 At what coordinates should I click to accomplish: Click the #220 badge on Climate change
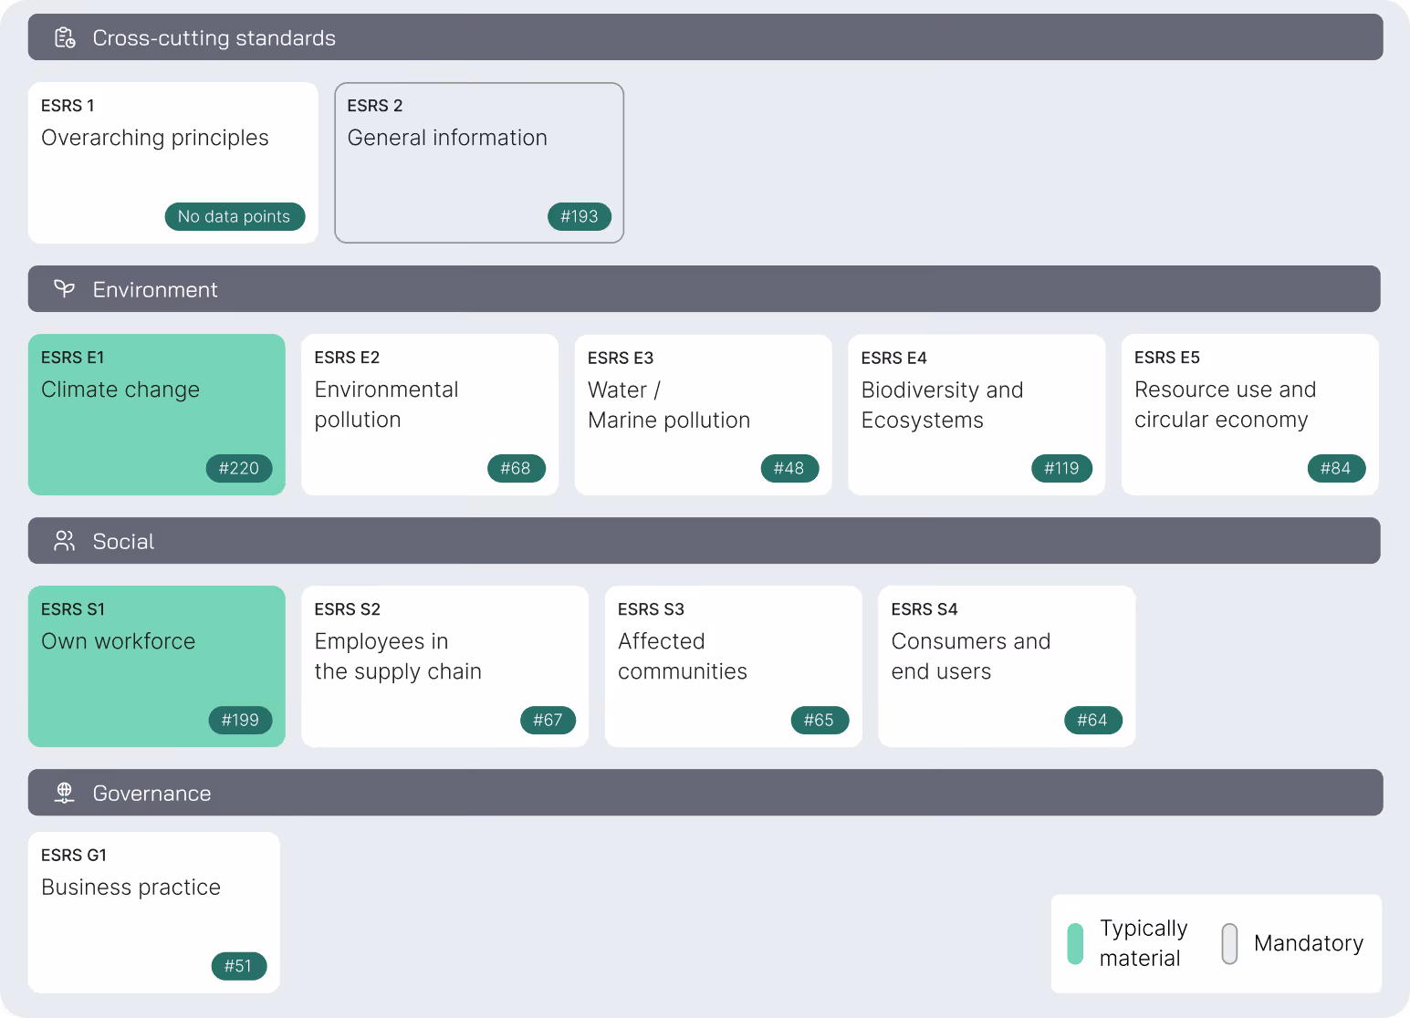[239, 469]
